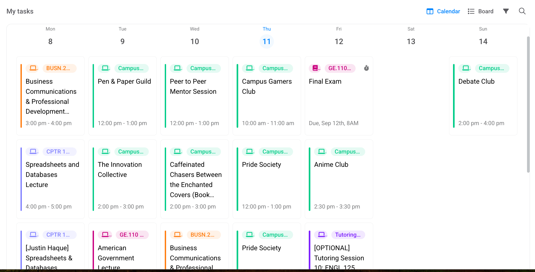
Task: Click the stopwatch icon on Final Exam
Action: [366, 68]
